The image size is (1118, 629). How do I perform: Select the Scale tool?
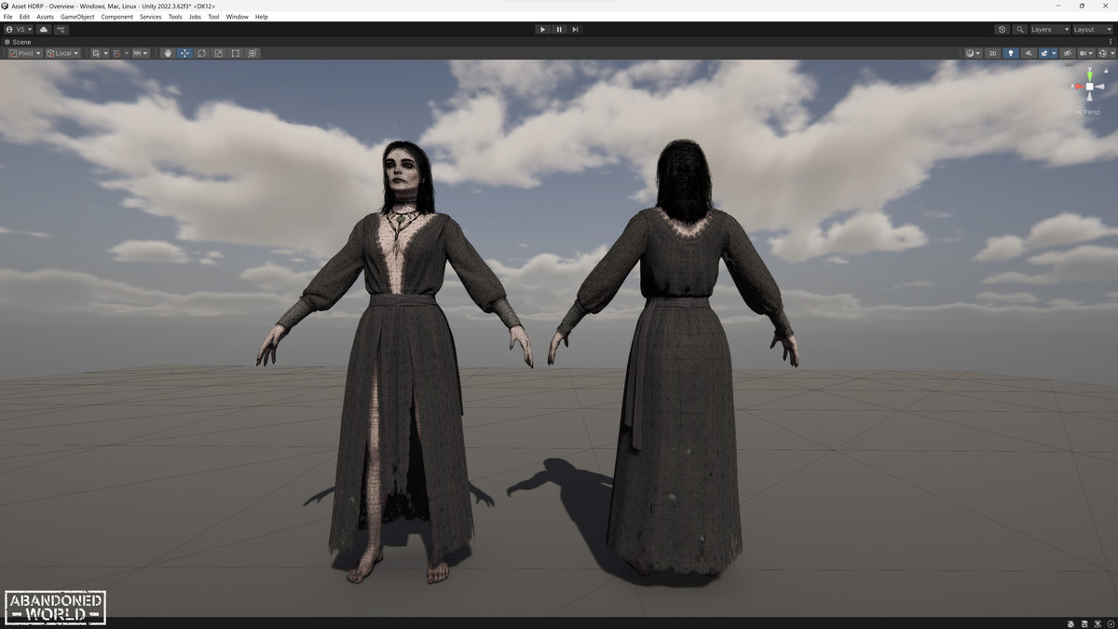(218, 53)
